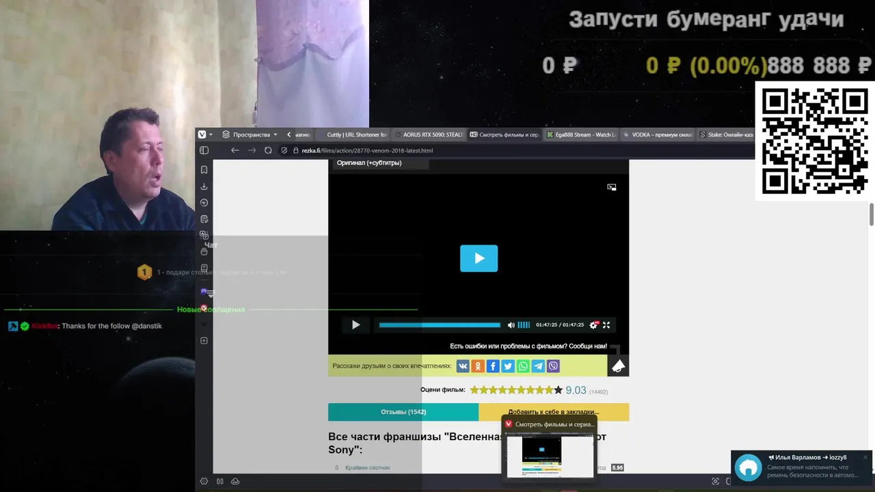The image size is (875, 492).
Task: Pop out video with picture-in-picture icon
Action: (x=612, y=187)
